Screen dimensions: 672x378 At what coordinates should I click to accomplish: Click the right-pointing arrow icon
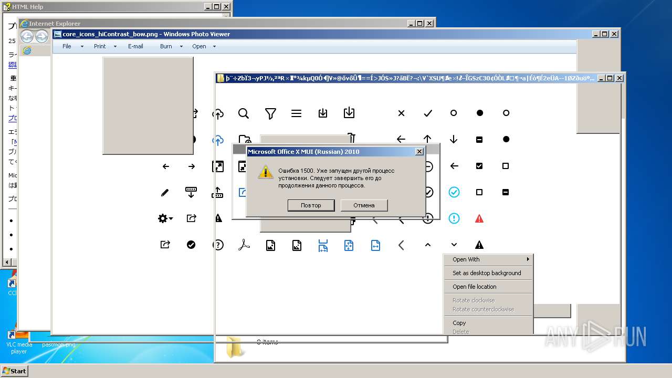[x=192, y=166]
